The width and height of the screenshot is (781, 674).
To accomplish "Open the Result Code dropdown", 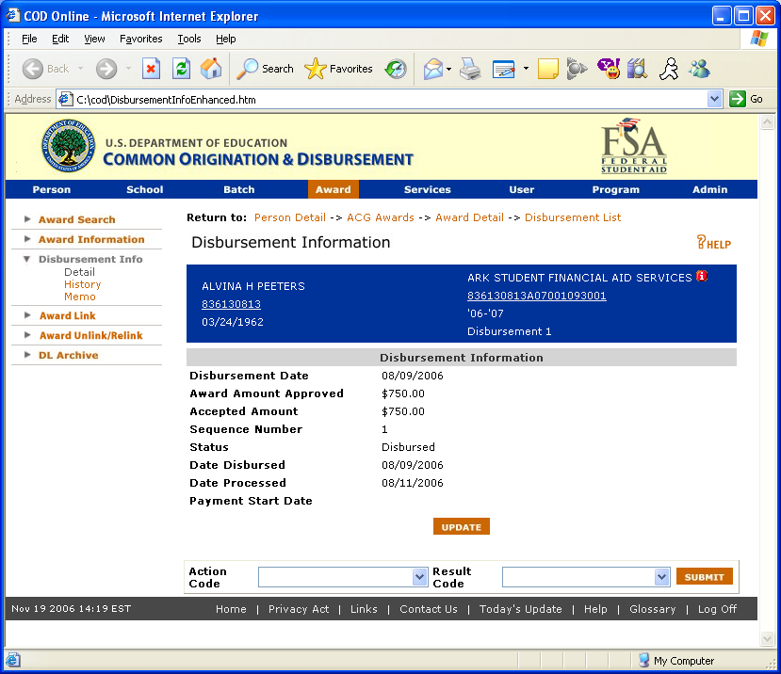I will point(661,577).
